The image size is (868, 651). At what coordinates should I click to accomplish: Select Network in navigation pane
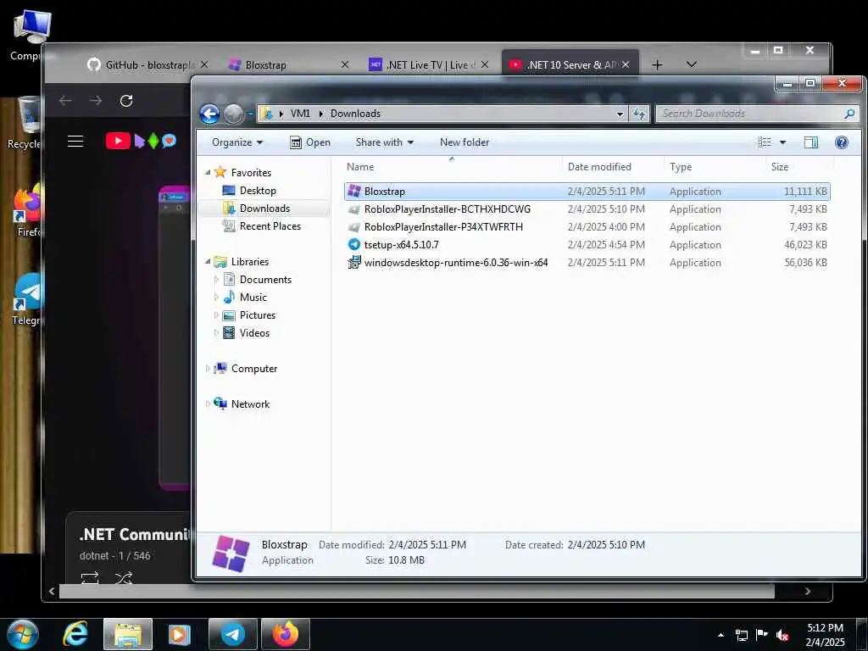pyautogui.click(x=250, y=404)
